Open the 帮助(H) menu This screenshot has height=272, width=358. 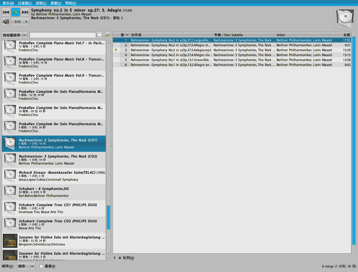coord(71,3)
